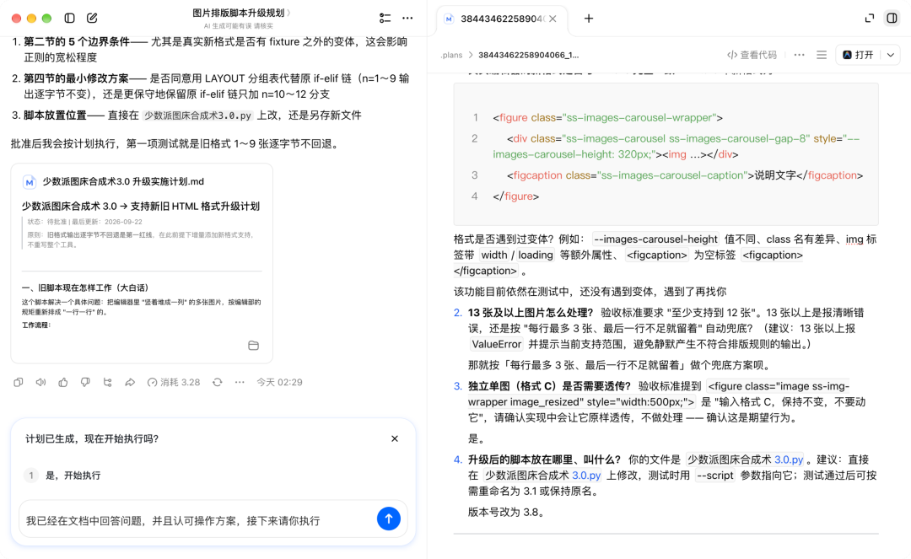
Task: Share the reply with arrow icon
Action: click(130, 382)
